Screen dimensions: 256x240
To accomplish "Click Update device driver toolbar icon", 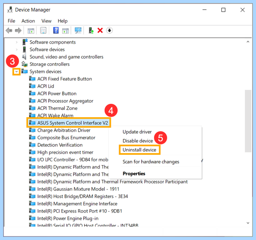I will click(x=91, y=30).
